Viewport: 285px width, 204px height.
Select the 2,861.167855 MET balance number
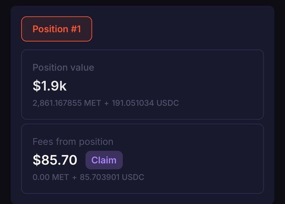57,103
